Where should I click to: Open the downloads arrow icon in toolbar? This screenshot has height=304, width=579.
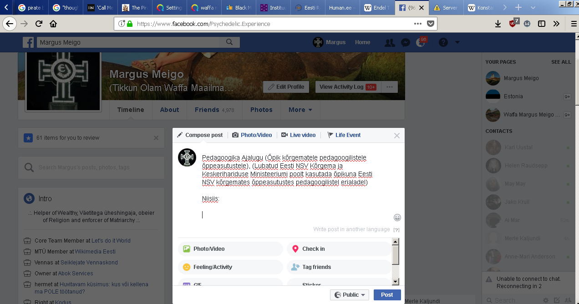click(498, 24)
